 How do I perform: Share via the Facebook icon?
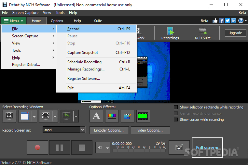(x=221, y=21)
